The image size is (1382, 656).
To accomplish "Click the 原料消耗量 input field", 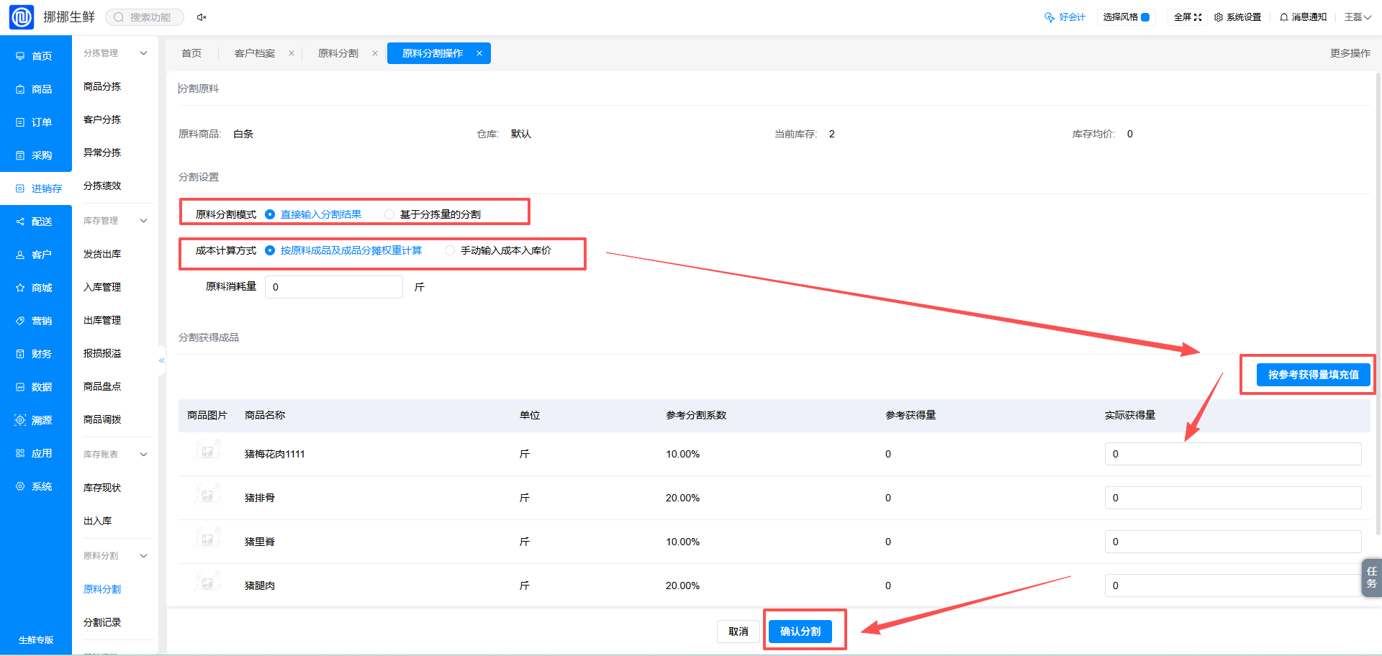I will coord(334,287).
